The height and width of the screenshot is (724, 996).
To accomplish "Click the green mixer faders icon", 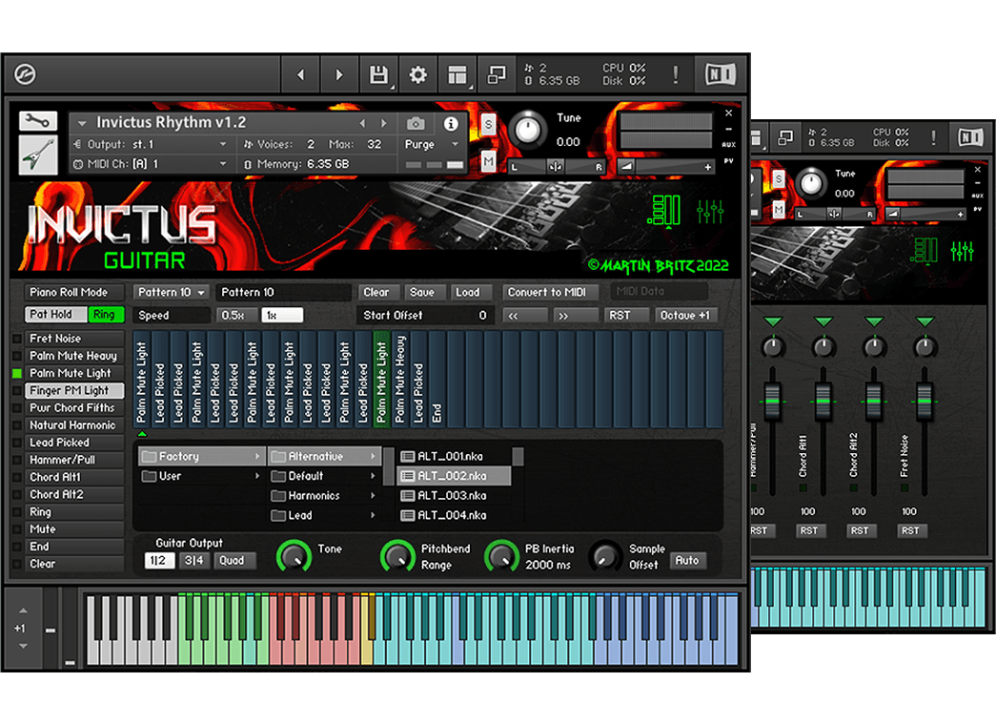I will [710, 211].
